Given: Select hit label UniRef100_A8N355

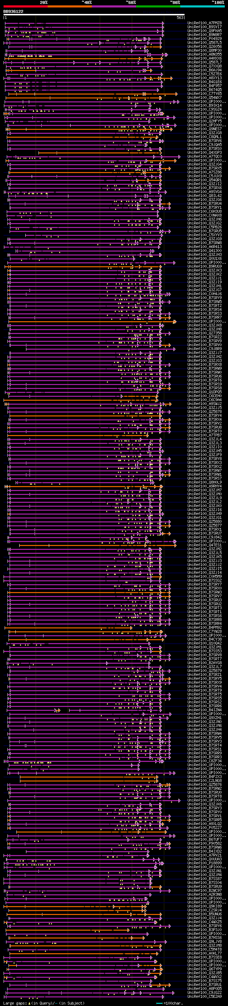Looking at the screenshot, I should click(x=204, y=54).
